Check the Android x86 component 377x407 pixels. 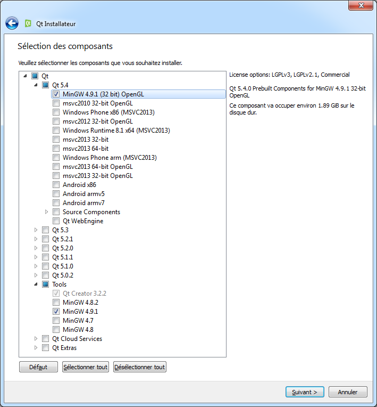click(x=56, y=185)
